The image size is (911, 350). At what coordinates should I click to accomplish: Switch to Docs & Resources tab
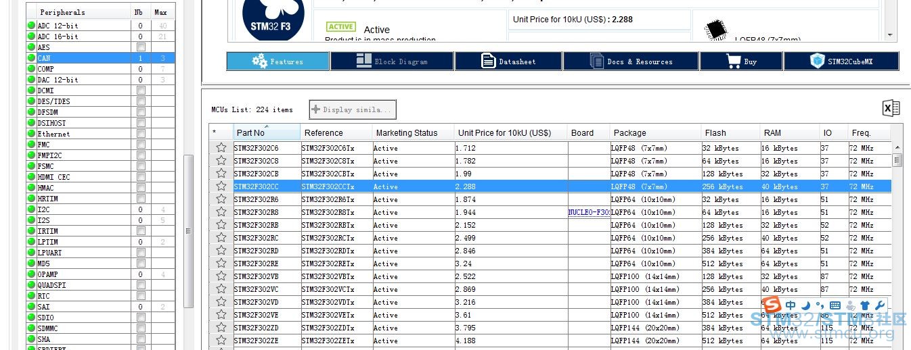[631, 61]
